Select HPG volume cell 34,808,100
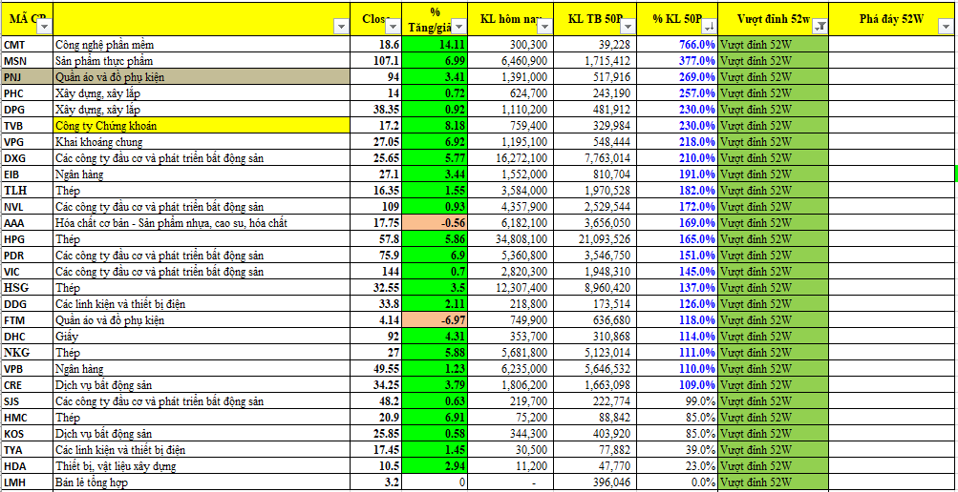This screenshot has width=958, height=492. click(512, 239)
